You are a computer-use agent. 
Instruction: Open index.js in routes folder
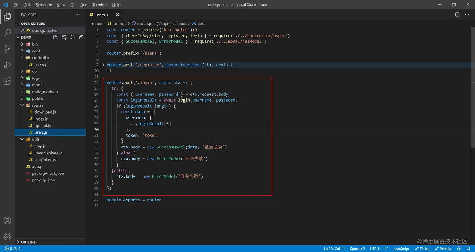41,119
